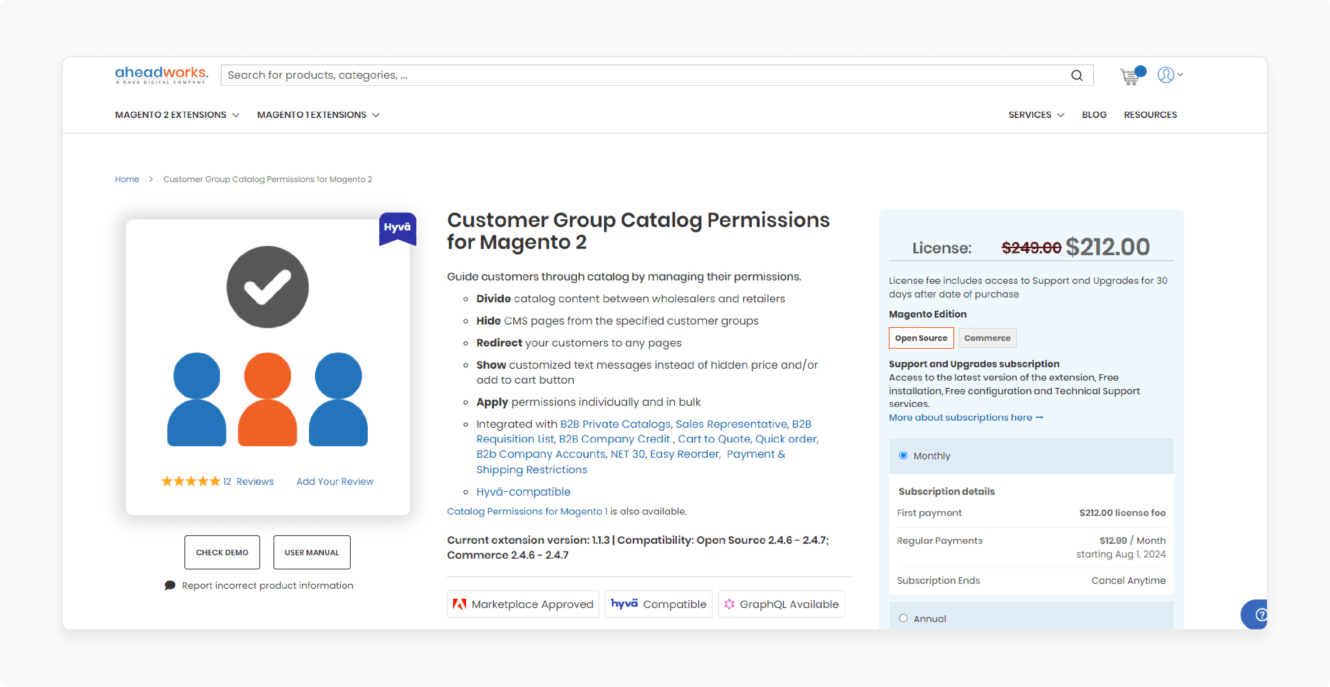Viewport: 1330px width, 687px height.
Task: Open the account dropdown chevron
Action: click(x=1180, y=75)
